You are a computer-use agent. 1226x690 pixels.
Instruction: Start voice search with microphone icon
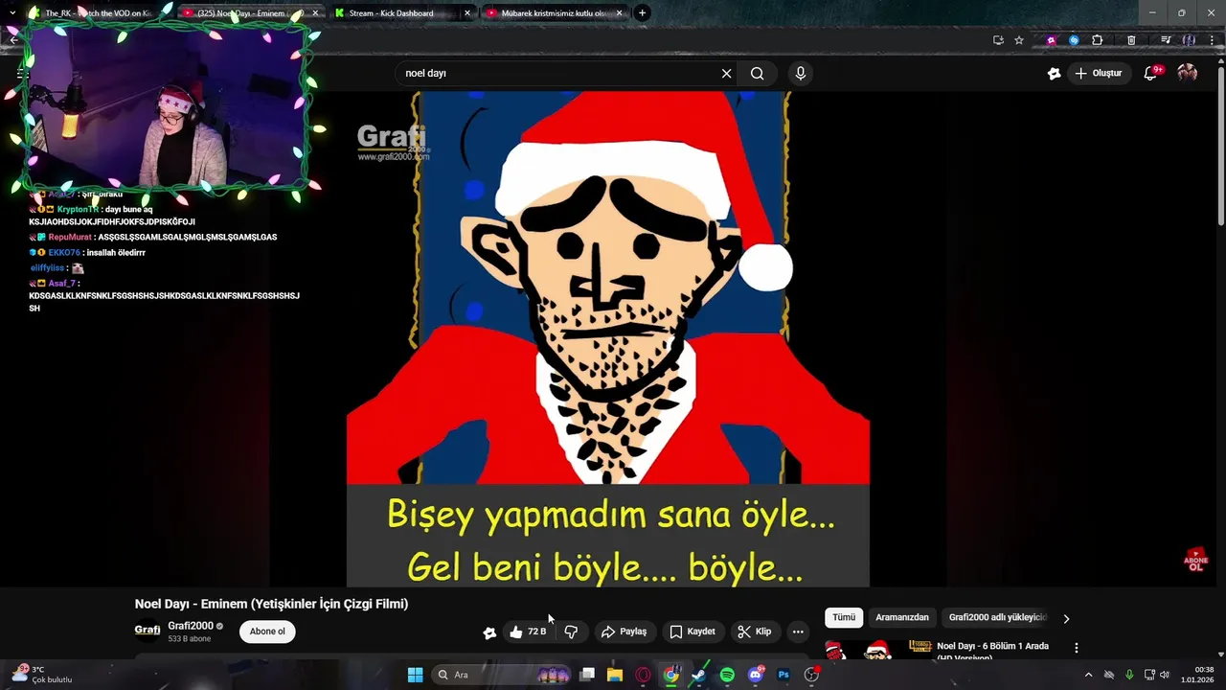(x=801, y=74)
